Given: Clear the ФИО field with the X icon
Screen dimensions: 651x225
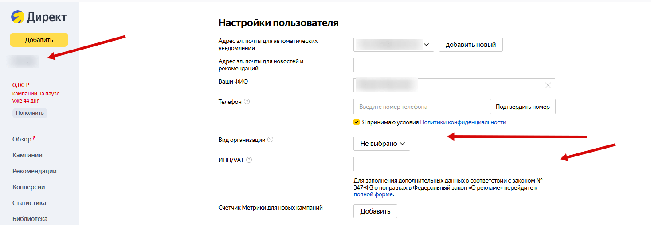Looking at the screenshot, I should (548, 85).
